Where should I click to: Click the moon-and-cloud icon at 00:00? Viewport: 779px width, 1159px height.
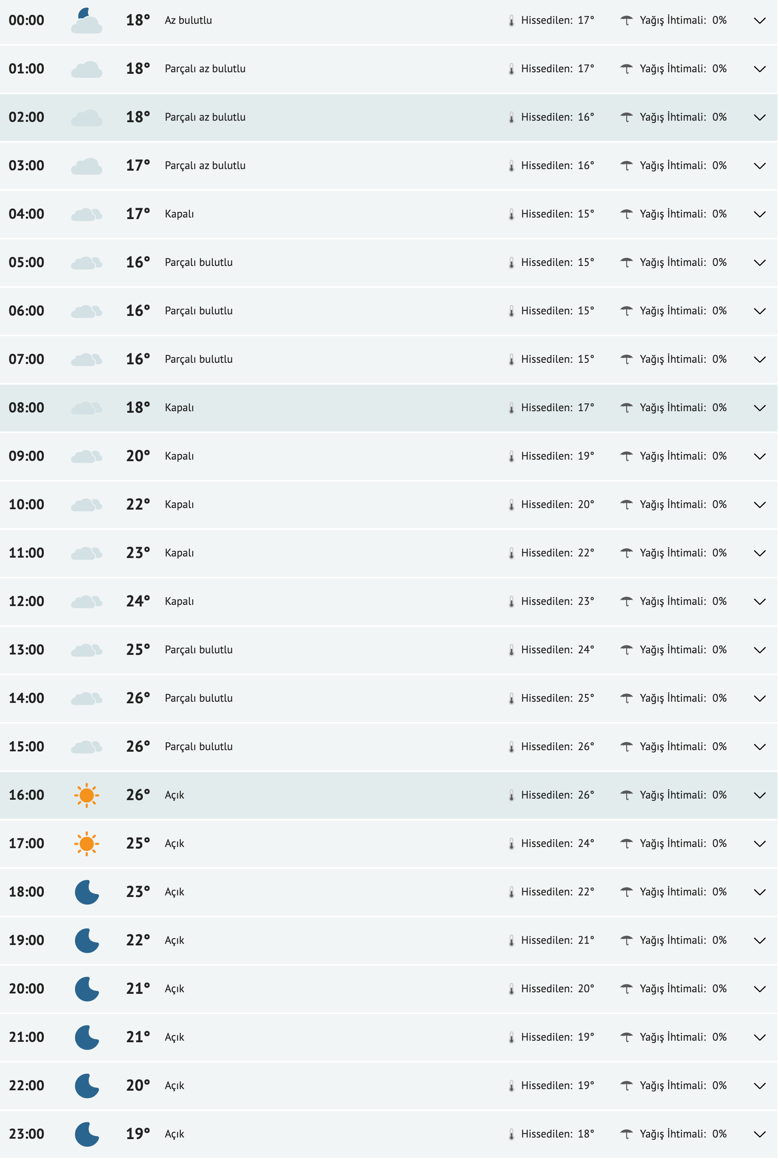coord(86,21)
